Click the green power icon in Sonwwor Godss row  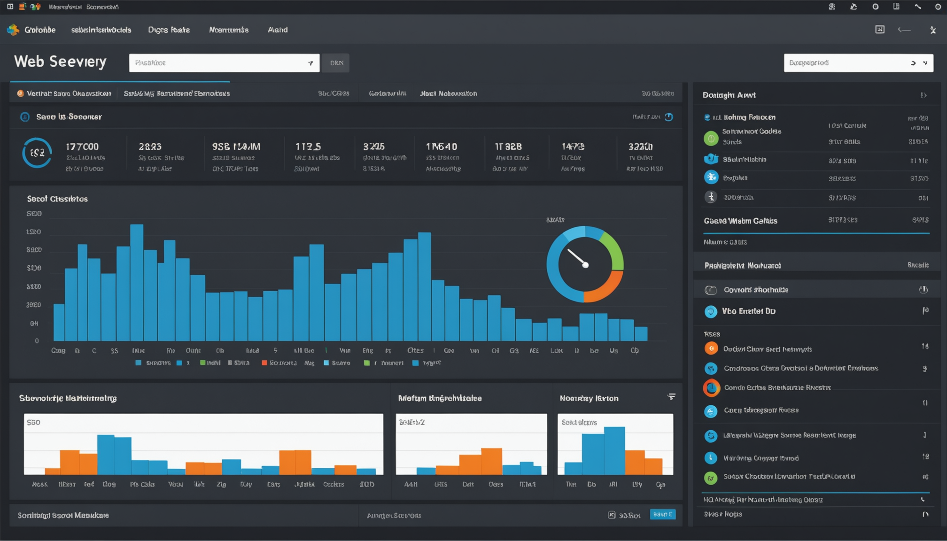[x=711, y=138]
